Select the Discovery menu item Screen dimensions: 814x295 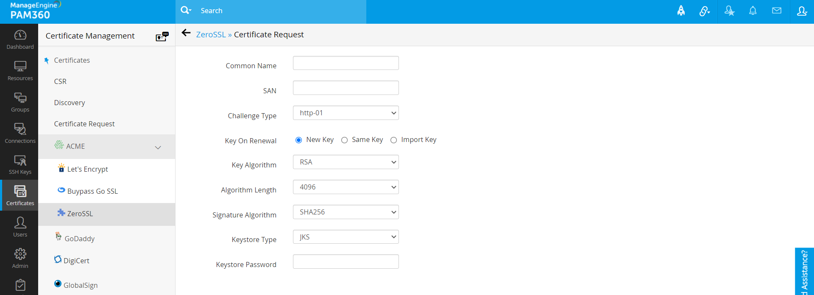(x=70, y=103)
